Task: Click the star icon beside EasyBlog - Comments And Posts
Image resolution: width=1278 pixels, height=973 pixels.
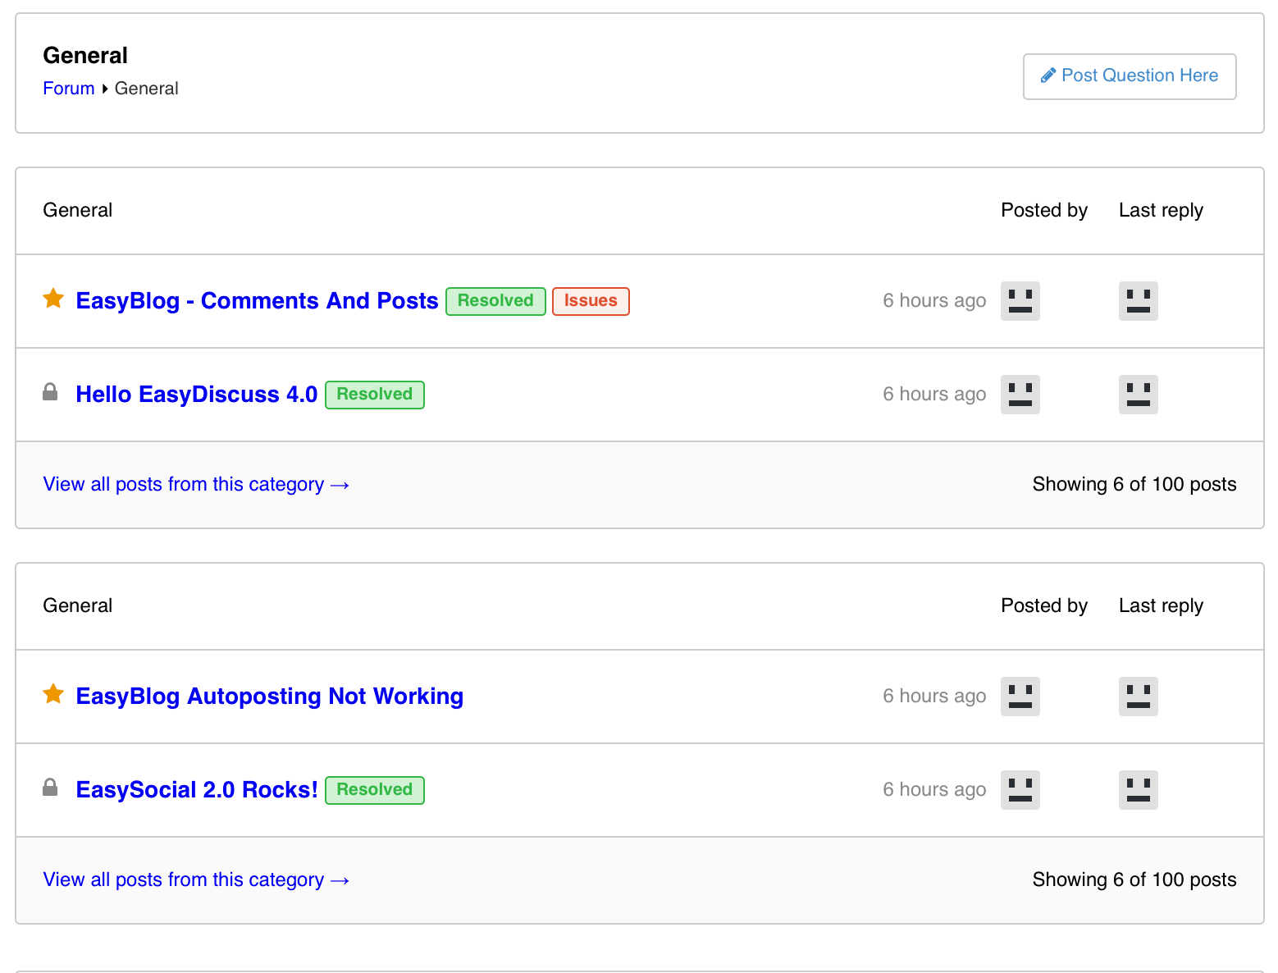Action: coord(53,299)
